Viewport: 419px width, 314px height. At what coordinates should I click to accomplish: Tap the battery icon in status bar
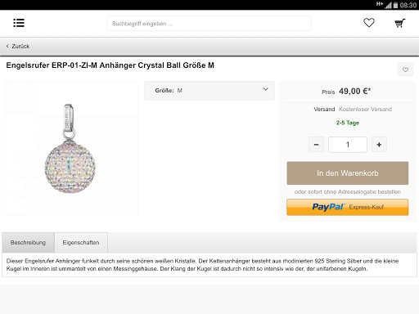(395, 5)
